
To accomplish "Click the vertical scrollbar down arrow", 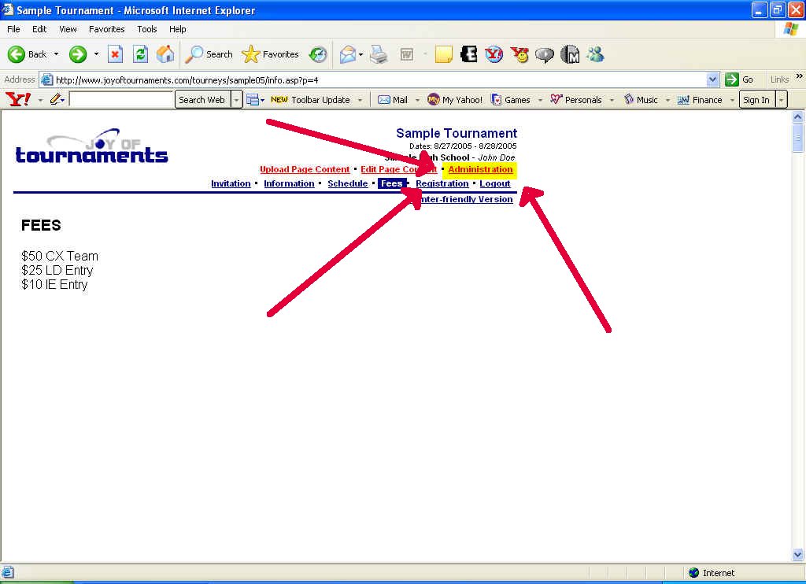I will 797,554.
